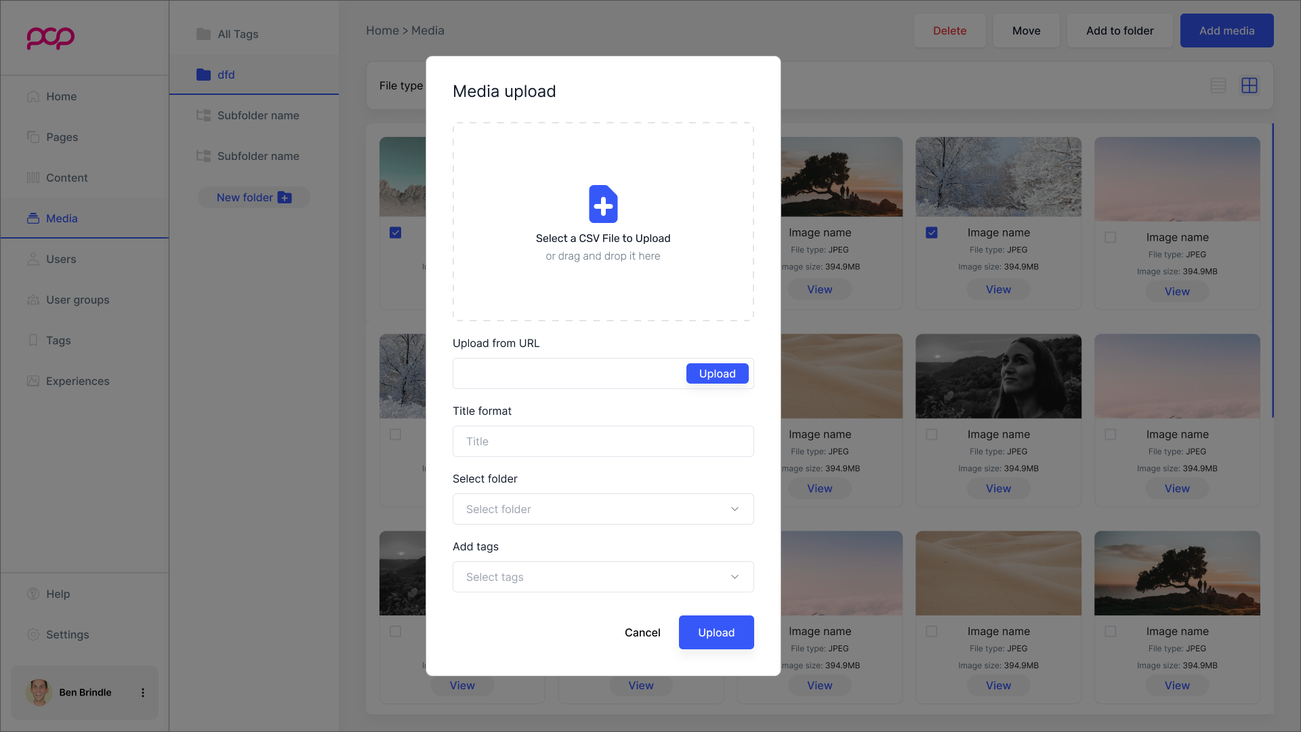Click the Settings gear icon in sidebar
The width and height of the screenshot is (1301, 732).
point(33,634)
